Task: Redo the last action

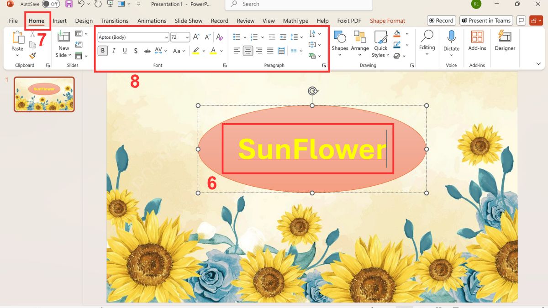Action: coord(98,4)
